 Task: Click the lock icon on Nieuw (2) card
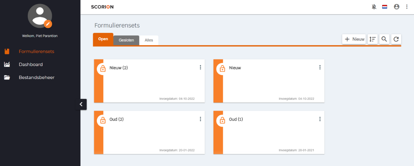[x=103, y=69]
